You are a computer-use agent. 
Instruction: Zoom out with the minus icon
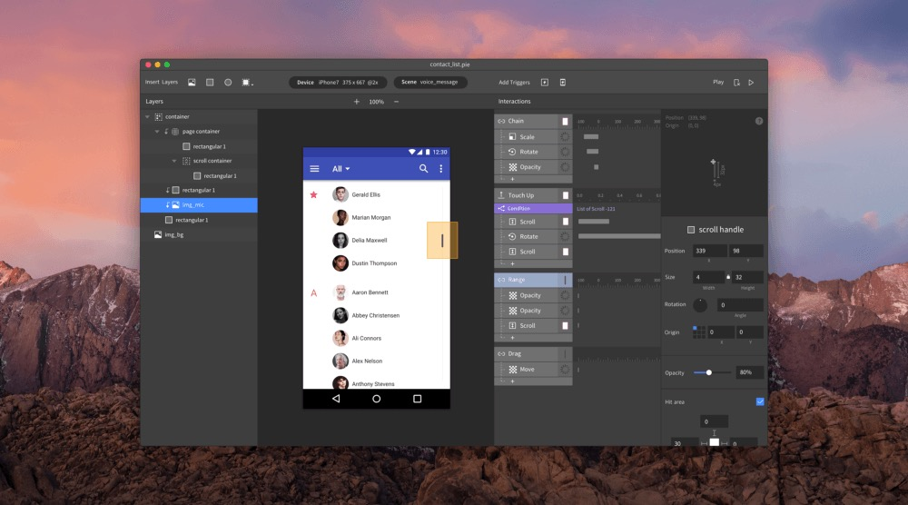click(396, 102)
